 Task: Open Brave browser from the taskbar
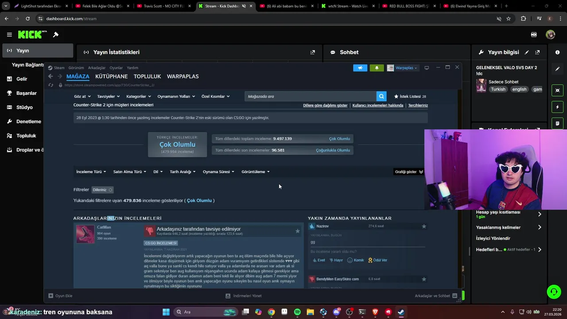[x=375, y=312]
